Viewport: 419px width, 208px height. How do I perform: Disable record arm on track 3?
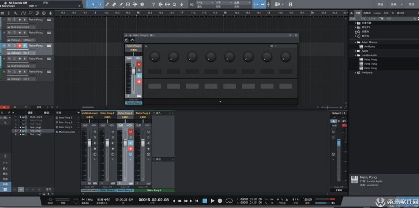click(19, 45)
